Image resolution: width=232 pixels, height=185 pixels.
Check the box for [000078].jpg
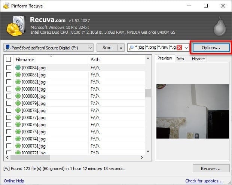pos(9,110)
